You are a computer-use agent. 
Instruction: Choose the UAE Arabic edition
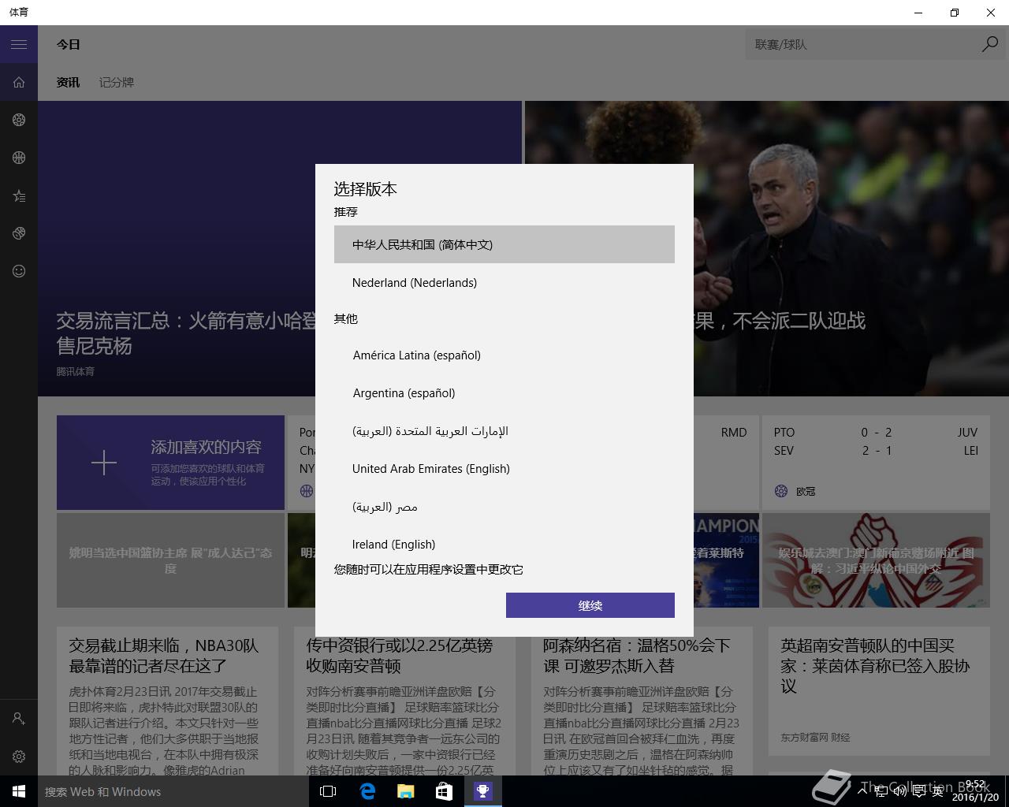coord(504,430)
